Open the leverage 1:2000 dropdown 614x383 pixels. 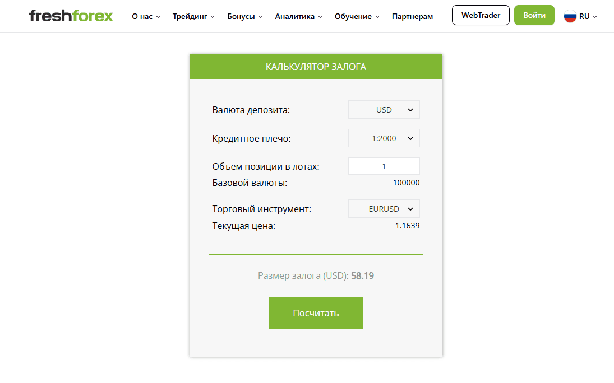pyautogui.click(x=384, y=138)
